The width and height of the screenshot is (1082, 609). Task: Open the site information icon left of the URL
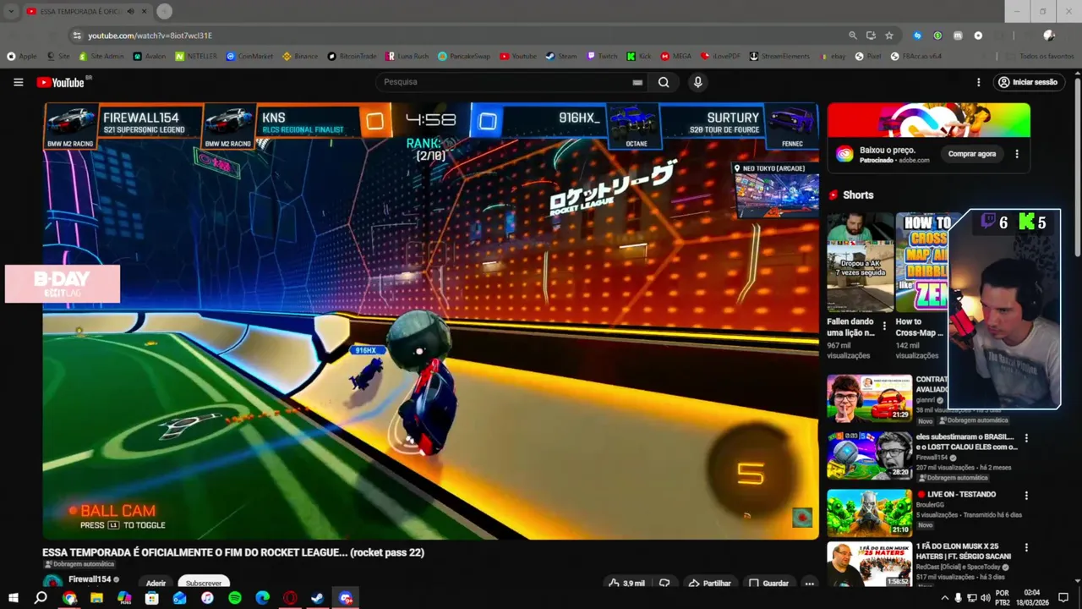77,36
